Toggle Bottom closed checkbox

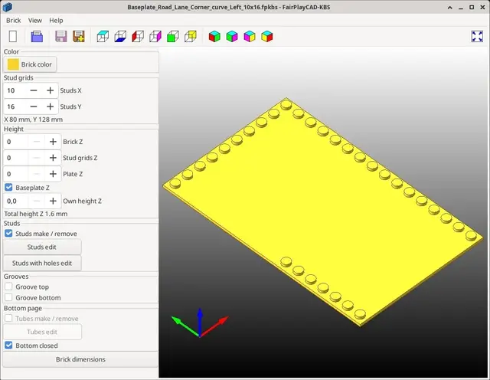[8, 346]
